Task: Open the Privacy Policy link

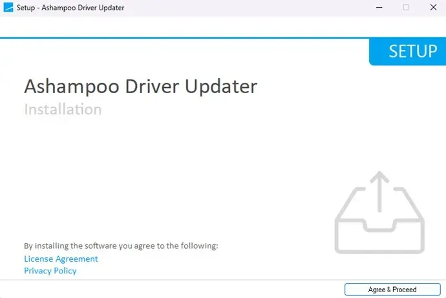Action: pos(50,271)
